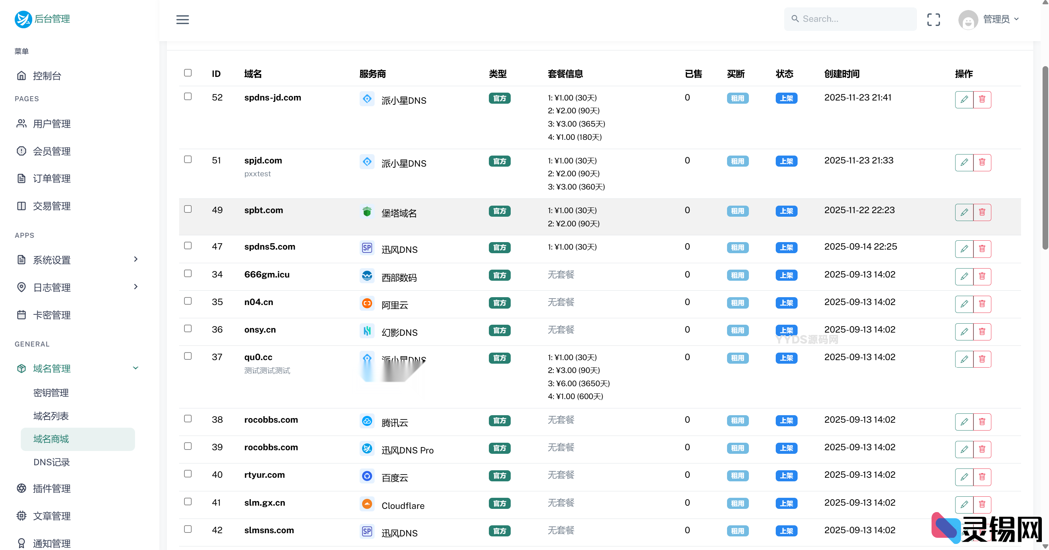Click the Cloudflare icon for slm.gx.cn
Image resolution: width=1049 pixels, height=550 pixels.
(367, 504)
